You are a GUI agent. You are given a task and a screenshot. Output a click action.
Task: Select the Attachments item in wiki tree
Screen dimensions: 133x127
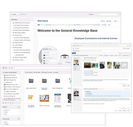point(20,55)
